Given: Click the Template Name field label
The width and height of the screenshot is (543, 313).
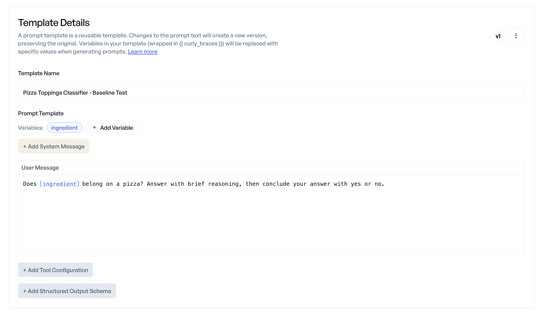Looking at the screenshot, I should [39, 73].
